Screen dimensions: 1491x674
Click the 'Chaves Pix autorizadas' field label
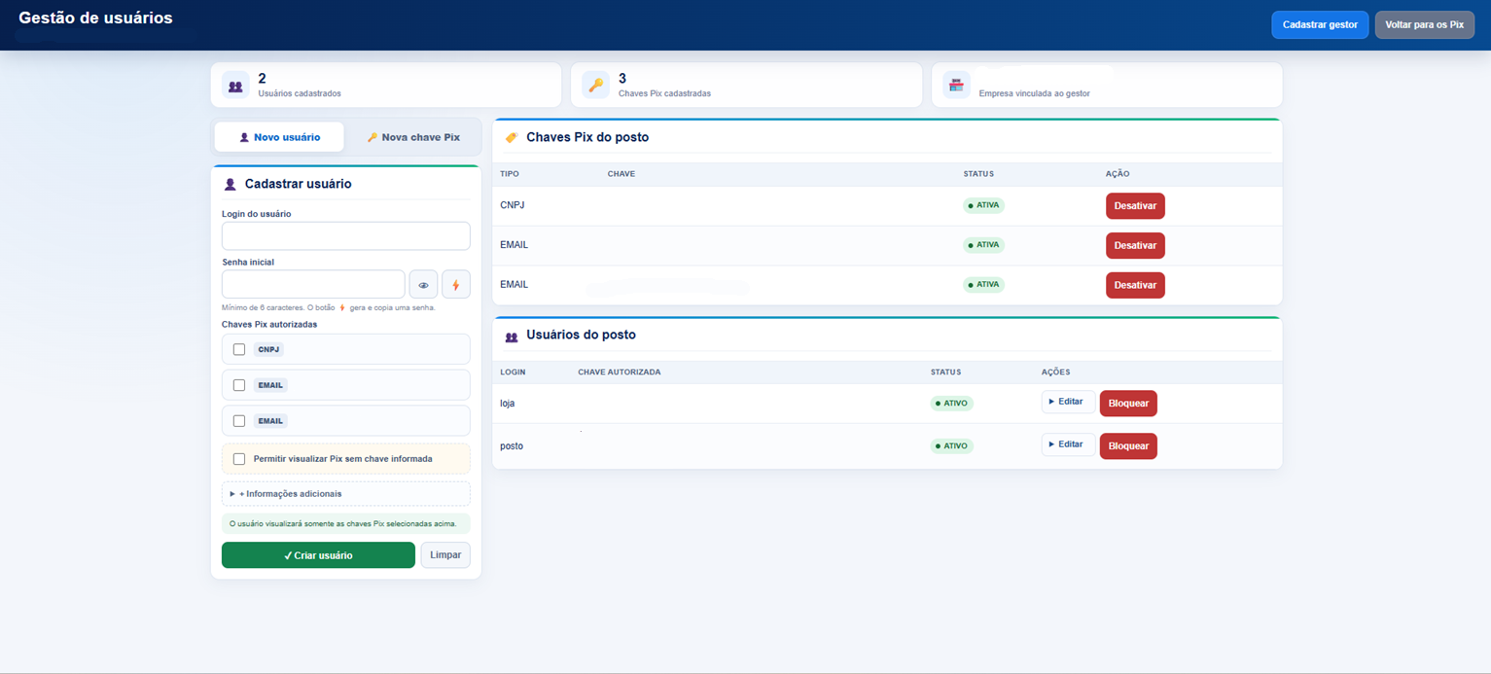pyautogui.click(x=269, y=325)
